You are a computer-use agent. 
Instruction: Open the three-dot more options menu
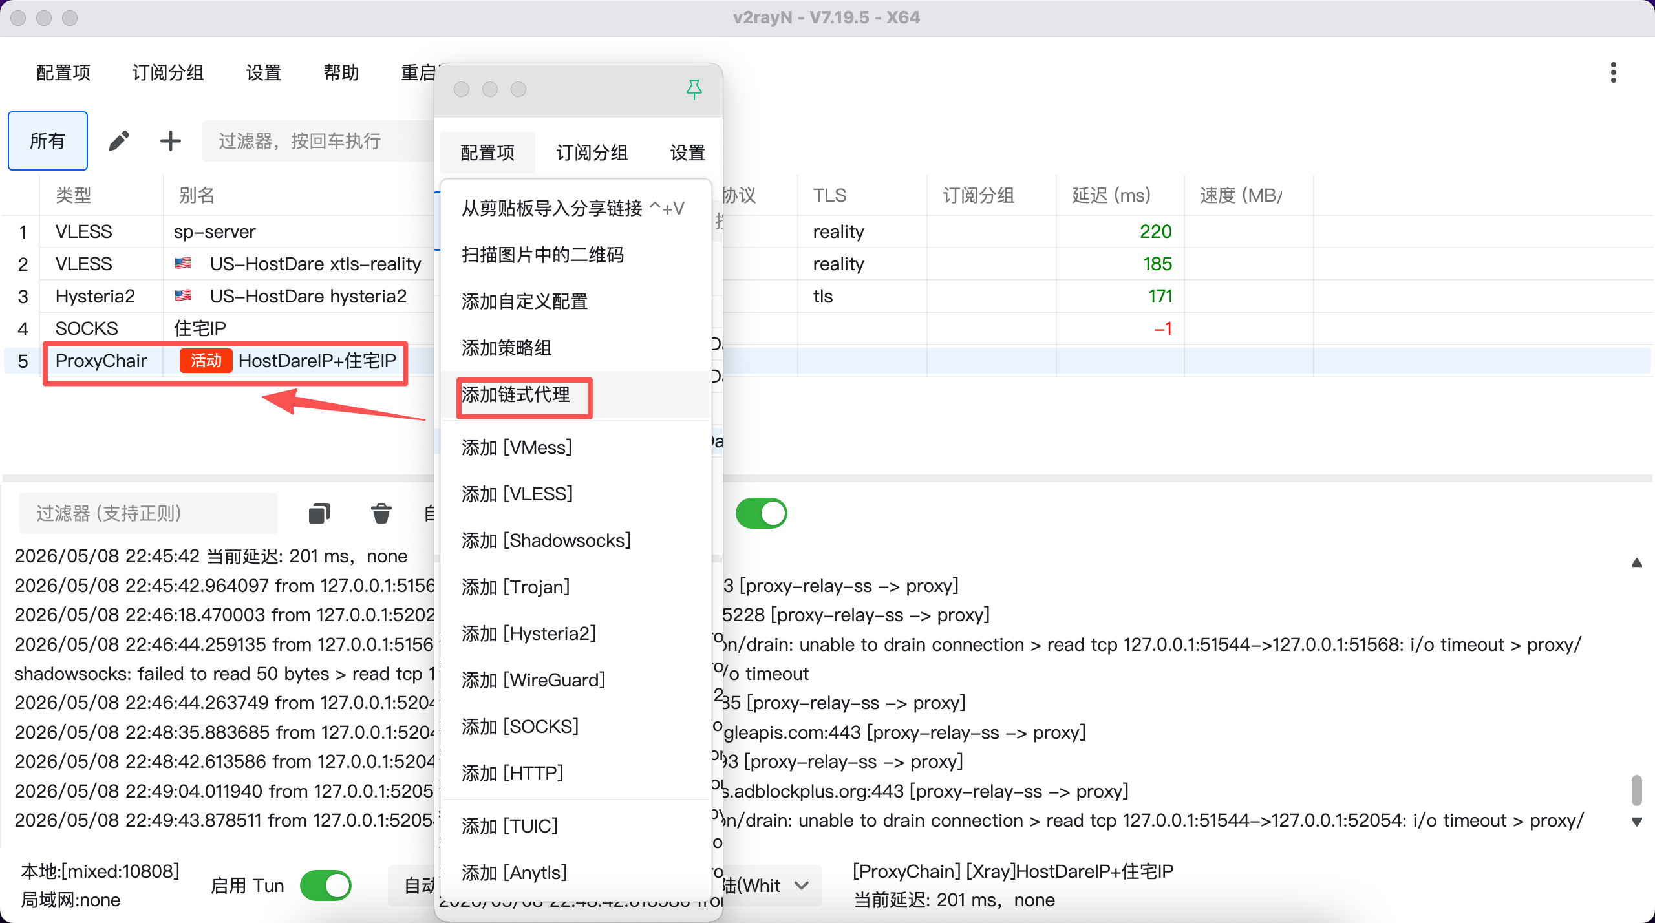coord(1614,72)
